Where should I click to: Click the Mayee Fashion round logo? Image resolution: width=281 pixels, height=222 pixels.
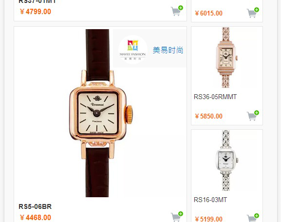coord(133,50)
